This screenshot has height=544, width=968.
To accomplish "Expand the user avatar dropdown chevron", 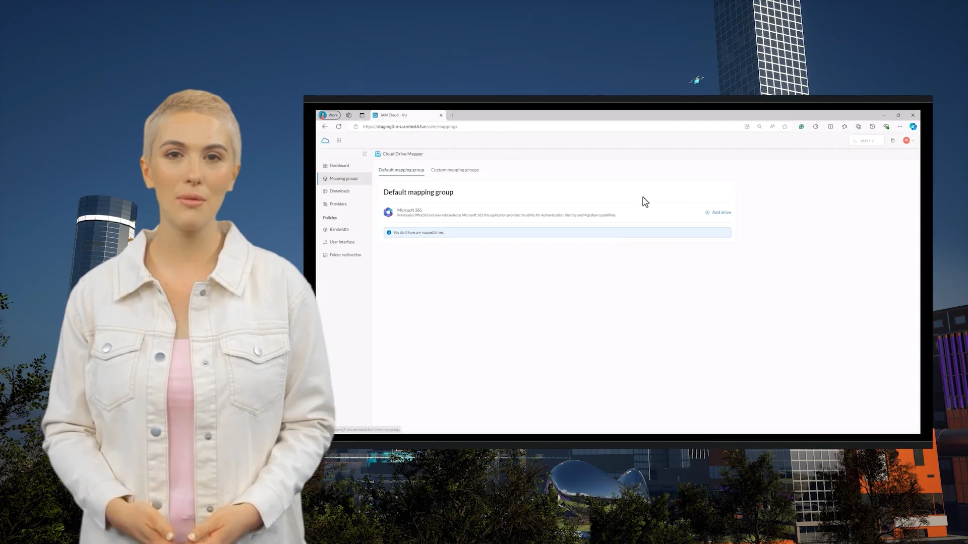I will [913, 141].
